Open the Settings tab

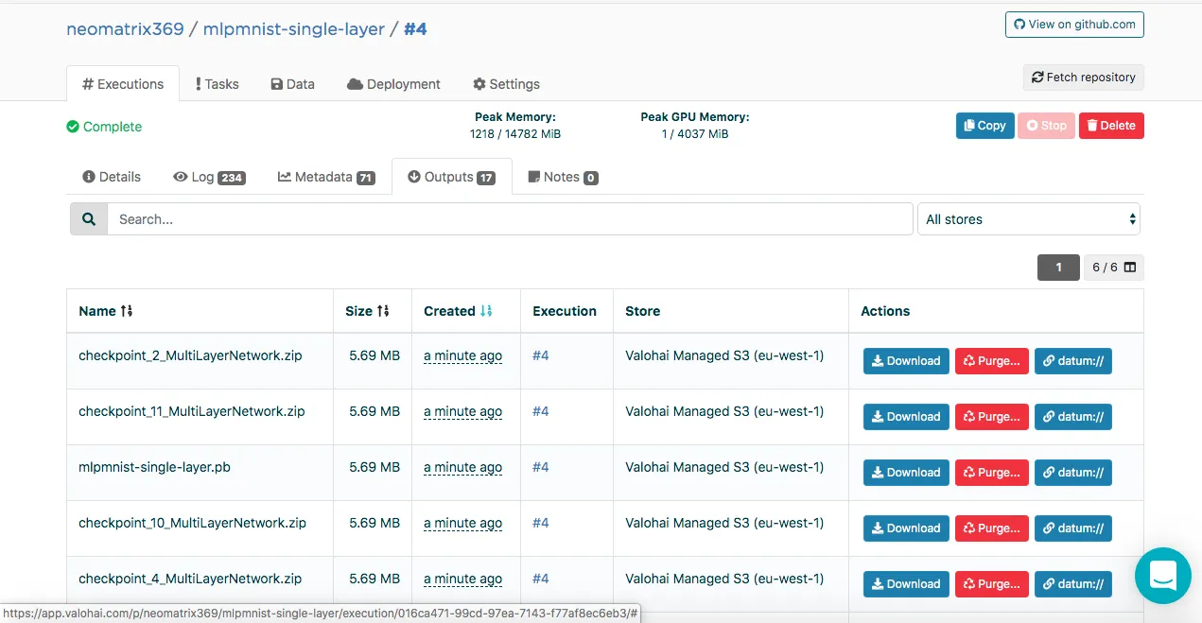point(506,84)
